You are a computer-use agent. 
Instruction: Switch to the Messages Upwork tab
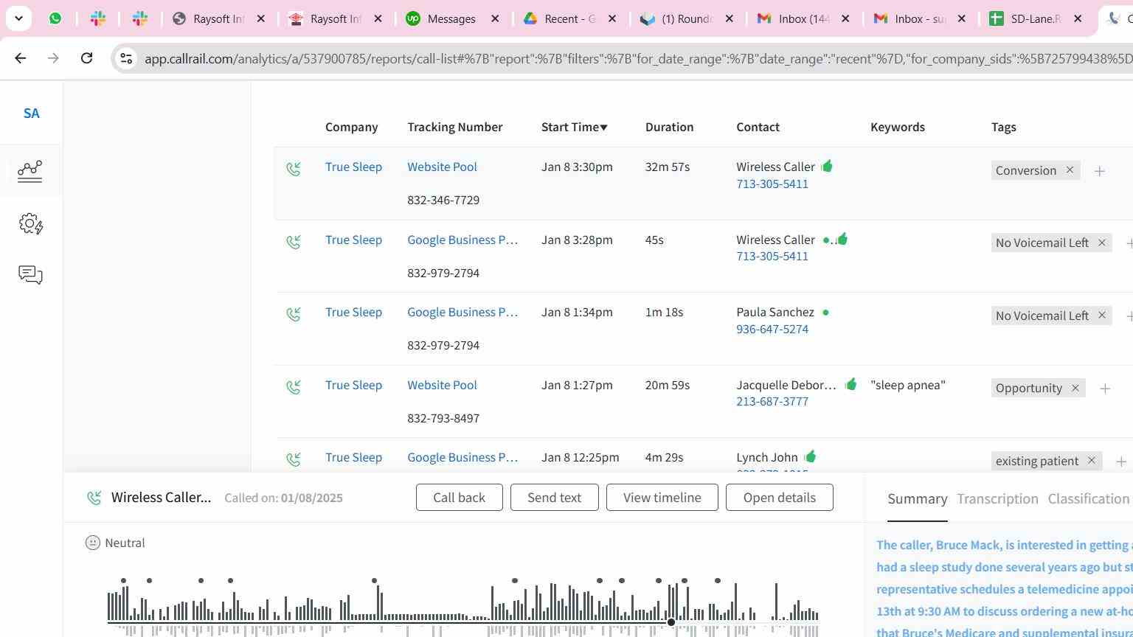pyautogui.click(x=452, y=18)
